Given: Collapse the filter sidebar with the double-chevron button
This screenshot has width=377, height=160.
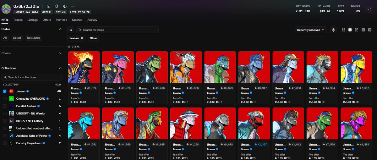Looking at the screenshot, I should pos(71,30).
